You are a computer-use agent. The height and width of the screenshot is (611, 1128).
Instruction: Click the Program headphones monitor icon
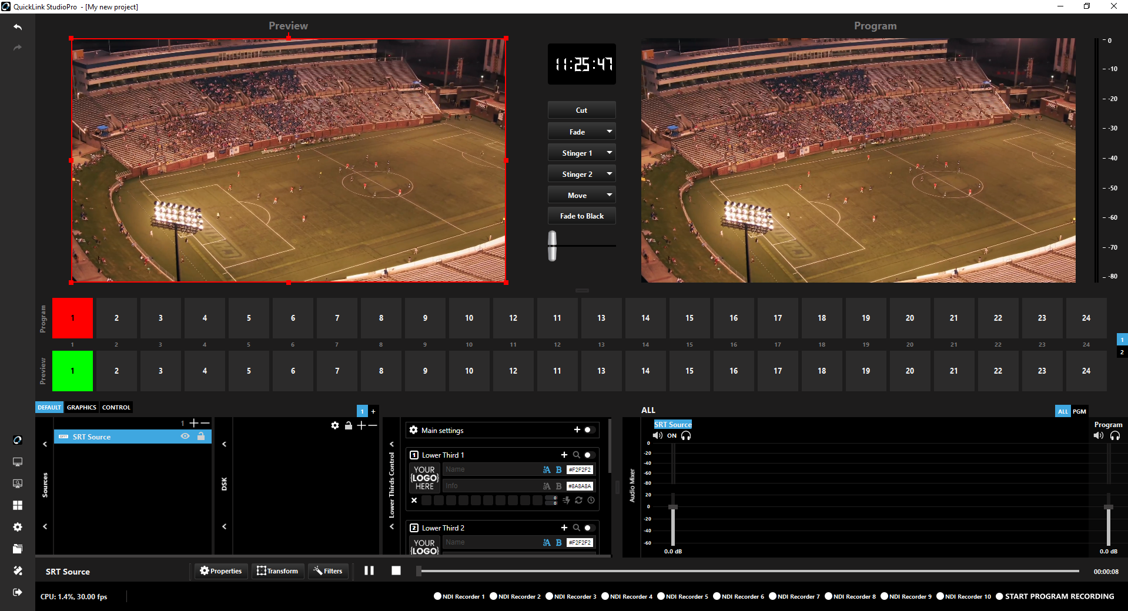click(x=1115, y=436)
